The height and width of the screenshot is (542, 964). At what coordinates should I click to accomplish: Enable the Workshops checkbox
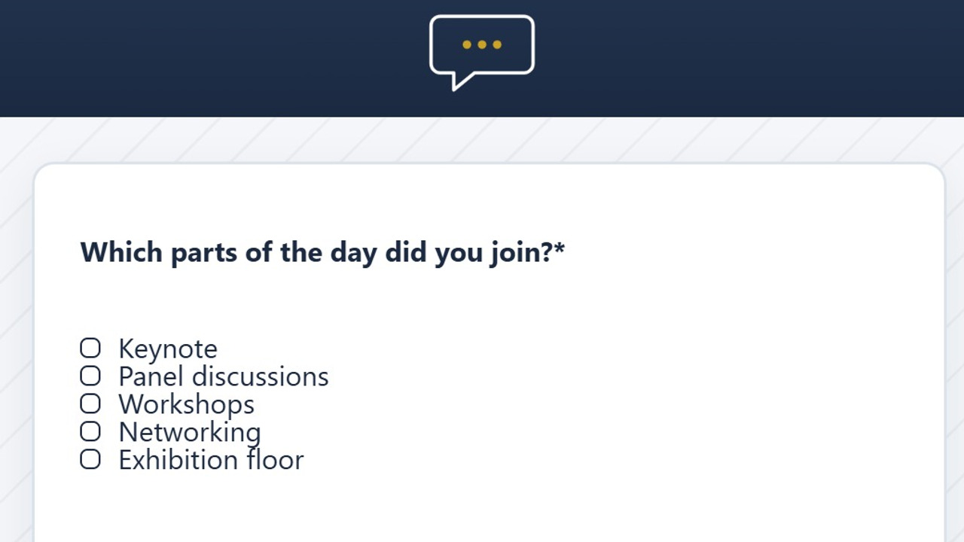click(x=90, y=403)
